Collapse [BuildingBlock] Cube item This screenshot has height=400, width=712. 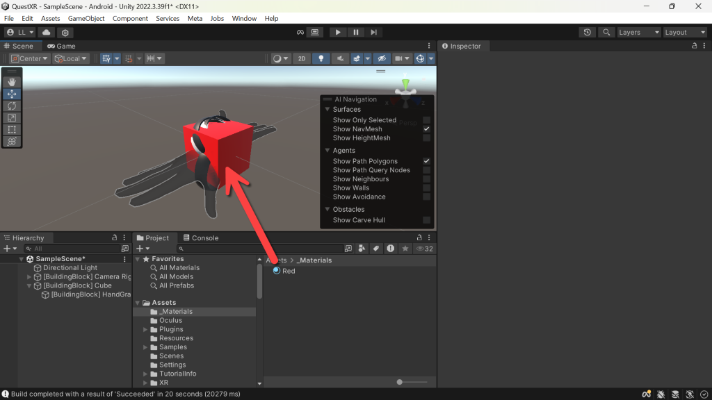click(x=29, y=285)
